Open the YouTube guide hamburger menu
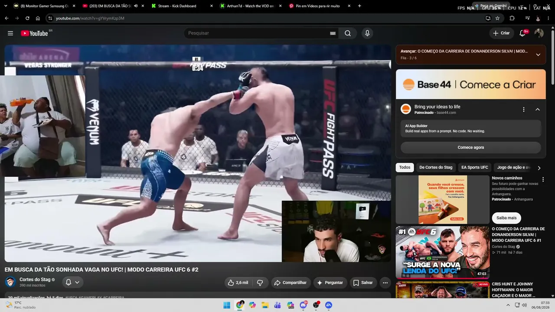 point(10,33)
